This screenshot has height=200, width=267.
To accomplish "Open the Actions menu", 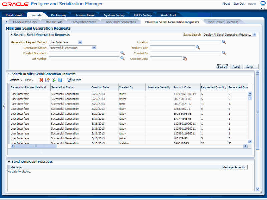I will tap(16, 80).
